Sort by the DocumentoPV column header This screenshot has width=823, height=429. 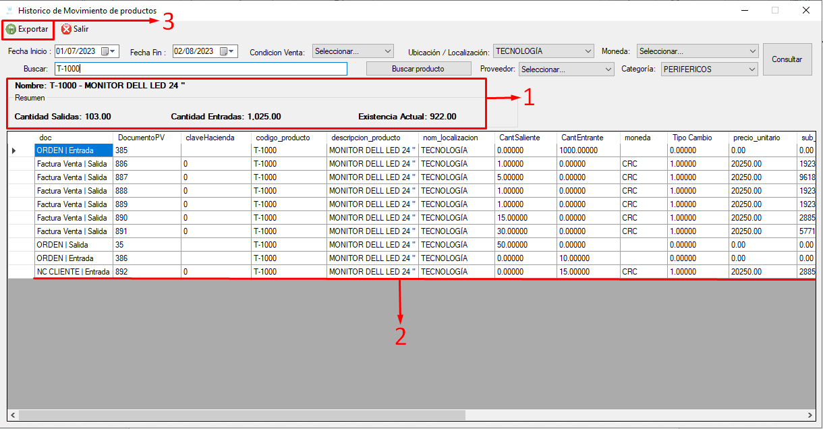[147, 138]
